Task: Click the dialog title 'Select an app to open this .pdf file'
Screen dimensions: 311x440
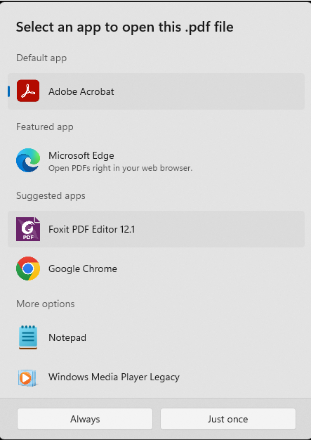Action: tap(125, 27)
